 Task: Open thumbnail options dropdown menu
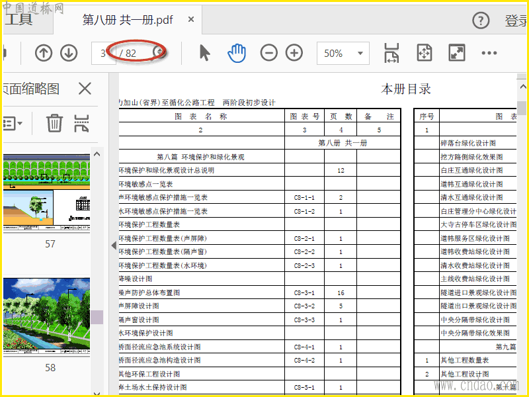[x=13, y=123]
